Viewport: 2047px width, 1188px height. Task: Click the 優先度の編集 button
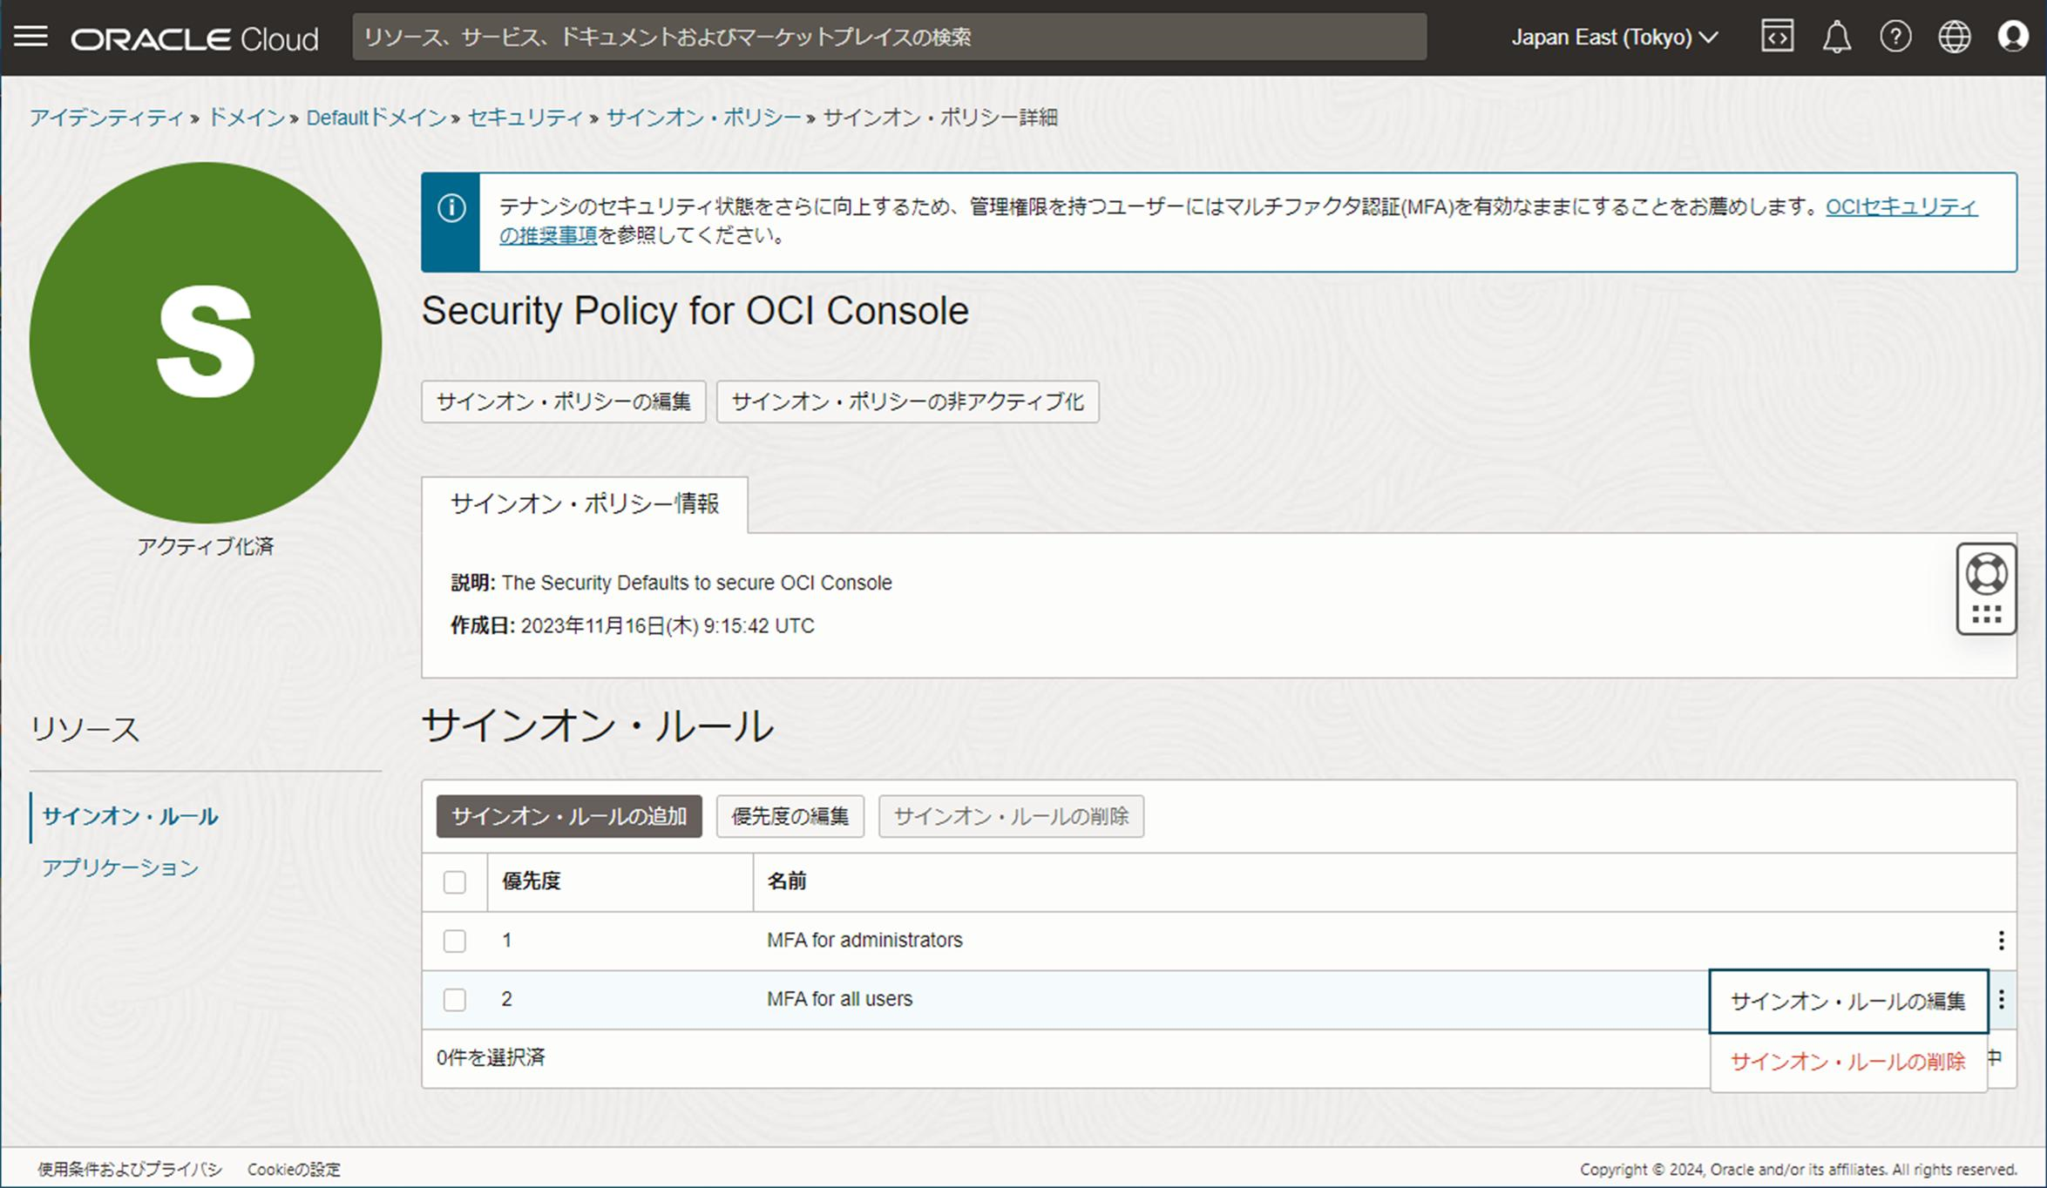coord(790,816)
